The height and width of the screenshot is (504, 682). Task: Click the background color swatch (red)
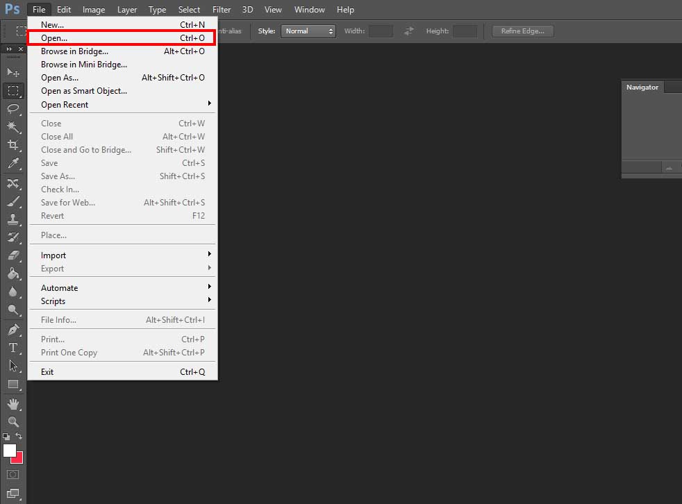coord(19,459)
